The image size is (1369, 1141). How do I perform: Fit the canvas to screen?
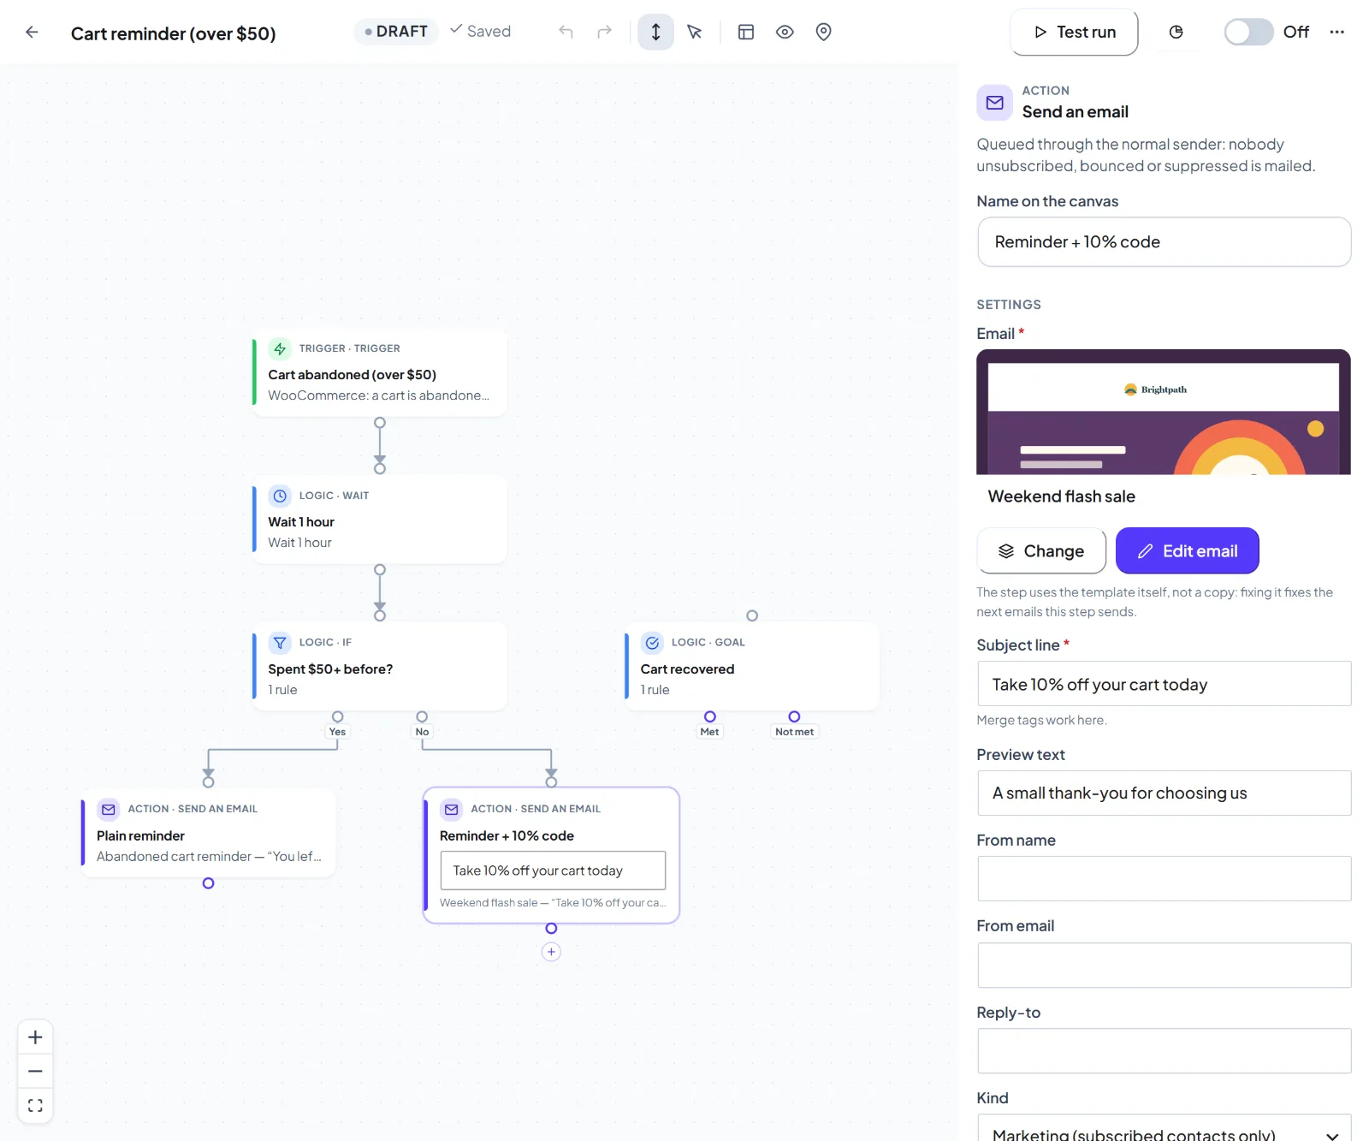click(35, 1105)
